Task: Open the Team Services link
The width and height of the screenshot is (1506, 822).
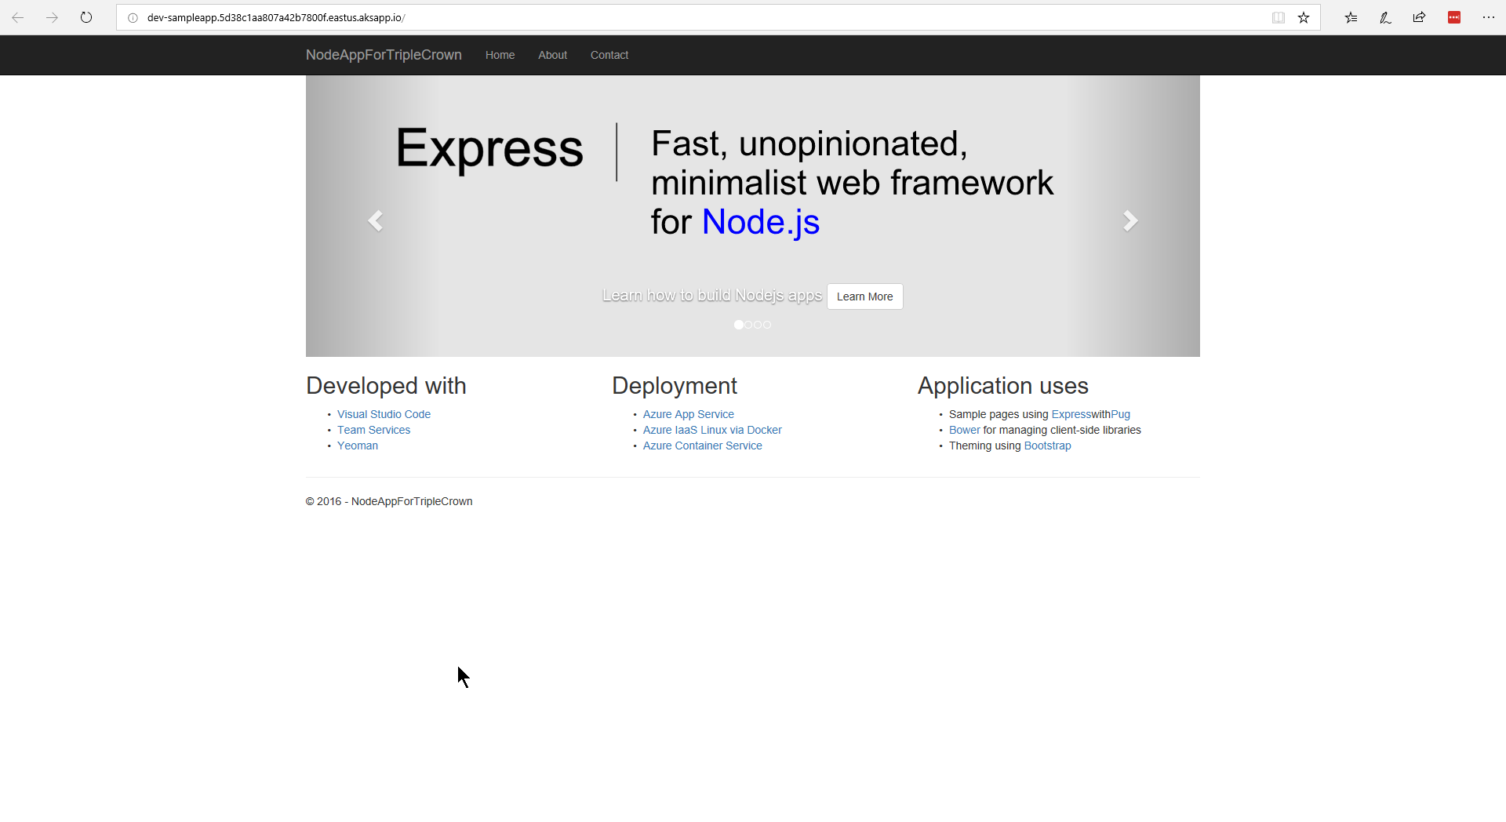Action: pyautogui.click(x=373, y=430)
